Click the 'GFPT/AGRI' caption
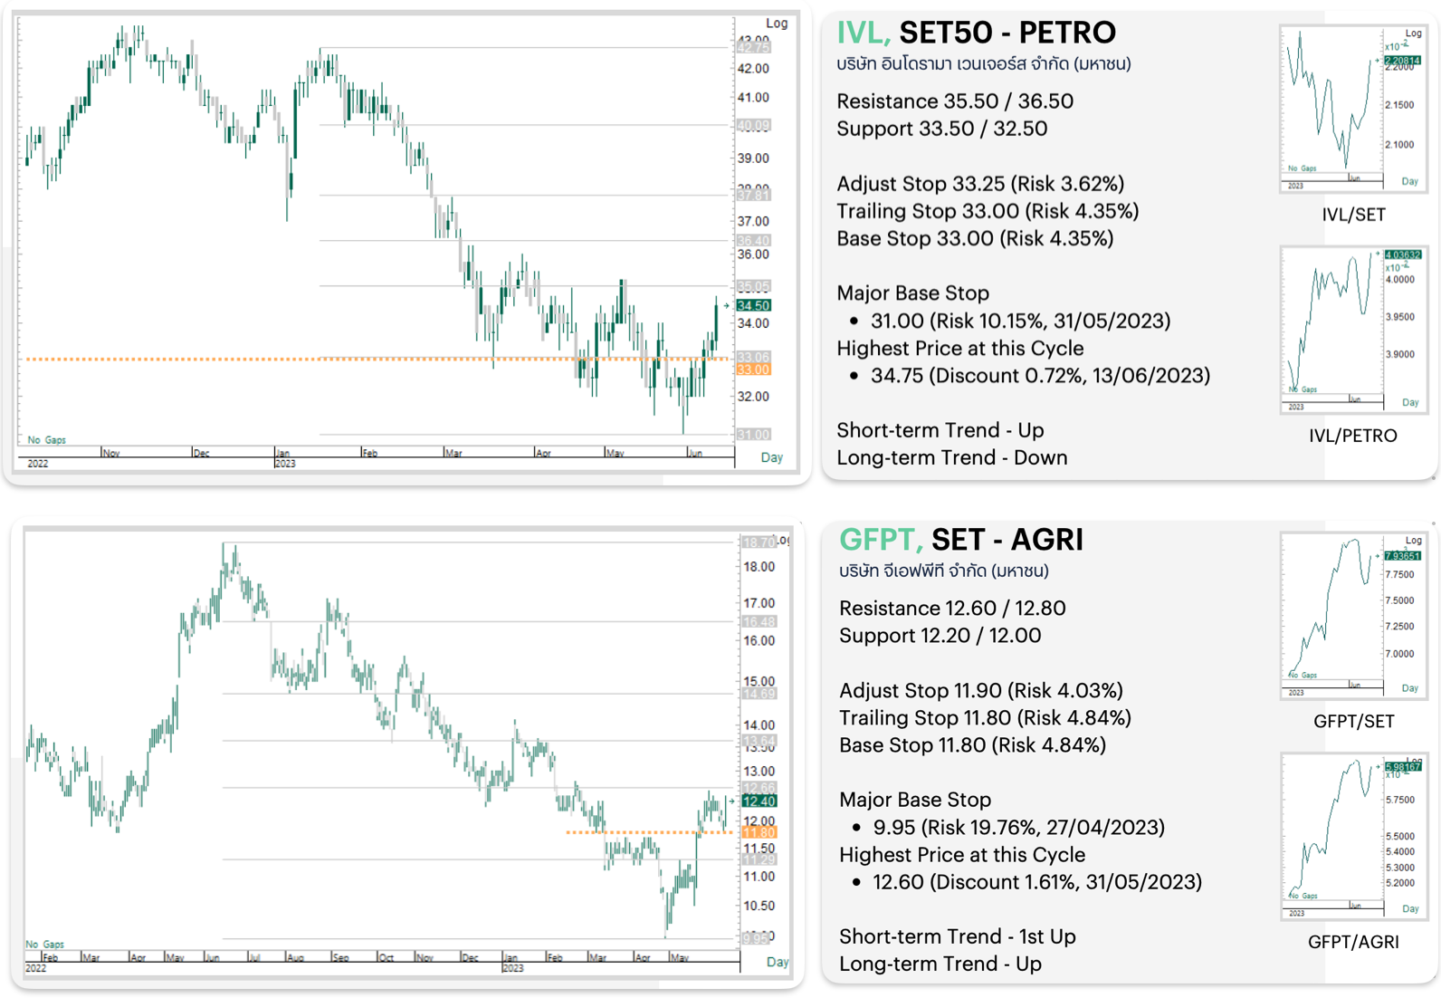1441x998 pixels. pyautogui.click(x=1353, y=943)
